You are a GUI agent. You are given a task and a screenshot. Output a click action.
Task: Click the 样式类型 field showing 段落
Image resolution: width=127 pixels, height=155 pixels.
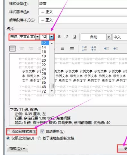point(83,4)
